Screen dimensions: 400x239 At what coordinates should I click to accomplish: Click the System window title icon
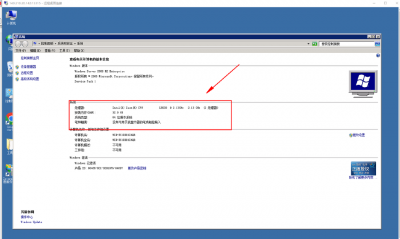(17, 37)
